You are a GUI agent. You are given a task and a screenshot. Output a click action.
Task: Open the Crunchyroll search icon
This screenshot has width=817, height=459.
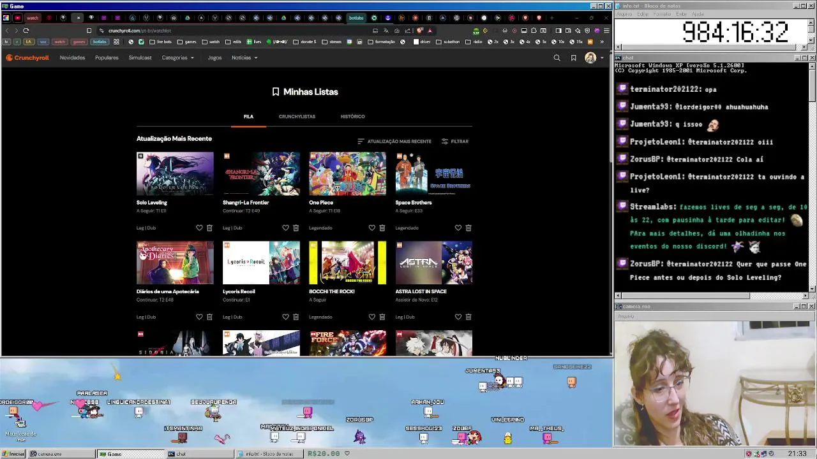click(x=557, y=58)
